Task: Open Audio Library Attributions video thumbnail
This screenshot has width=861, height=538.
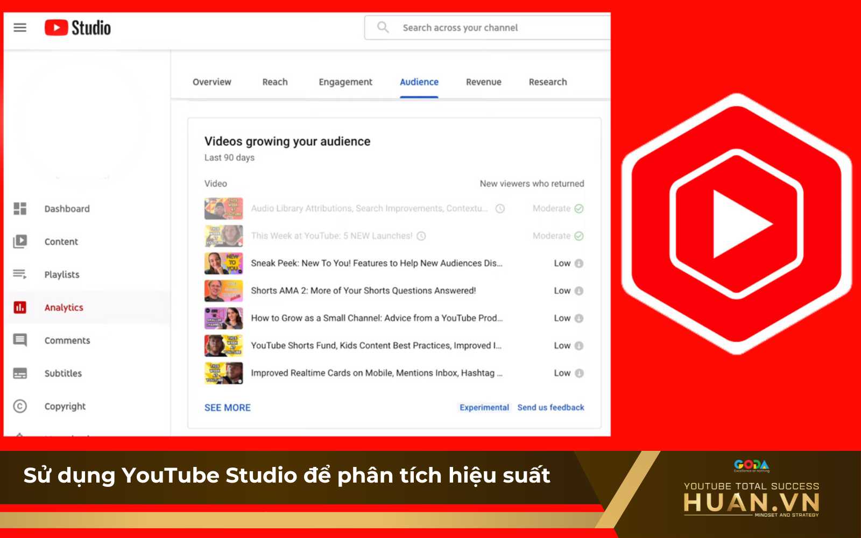Action: [x=223, y=209]
